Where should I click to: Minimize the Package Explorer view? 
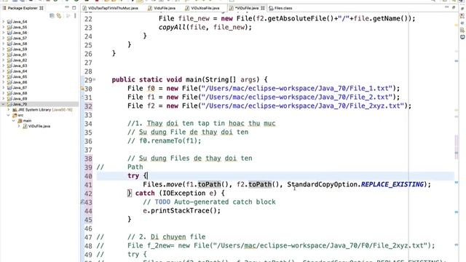coord(67,7)
